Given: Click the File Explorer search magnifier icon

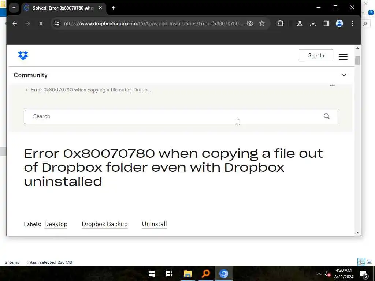Looking at the screenshot, I should pos(365,23).
